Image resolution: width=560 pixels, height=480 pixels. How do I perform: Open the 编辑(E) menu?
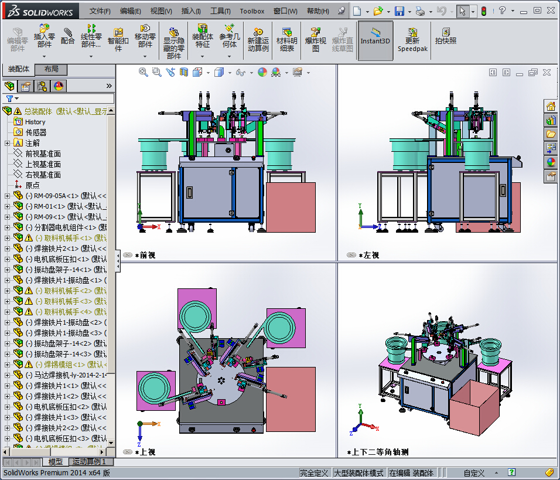click(x=131, y=11)
